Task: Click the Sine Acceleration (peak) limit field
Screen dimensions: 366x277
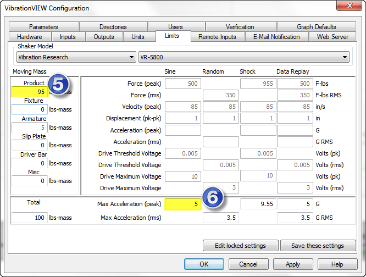Action: pos(182,130)
